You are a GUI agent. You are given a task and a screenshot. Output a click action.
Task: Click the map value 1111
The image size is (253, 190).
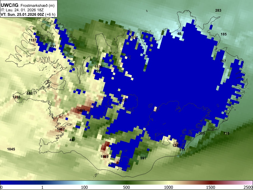123,101
